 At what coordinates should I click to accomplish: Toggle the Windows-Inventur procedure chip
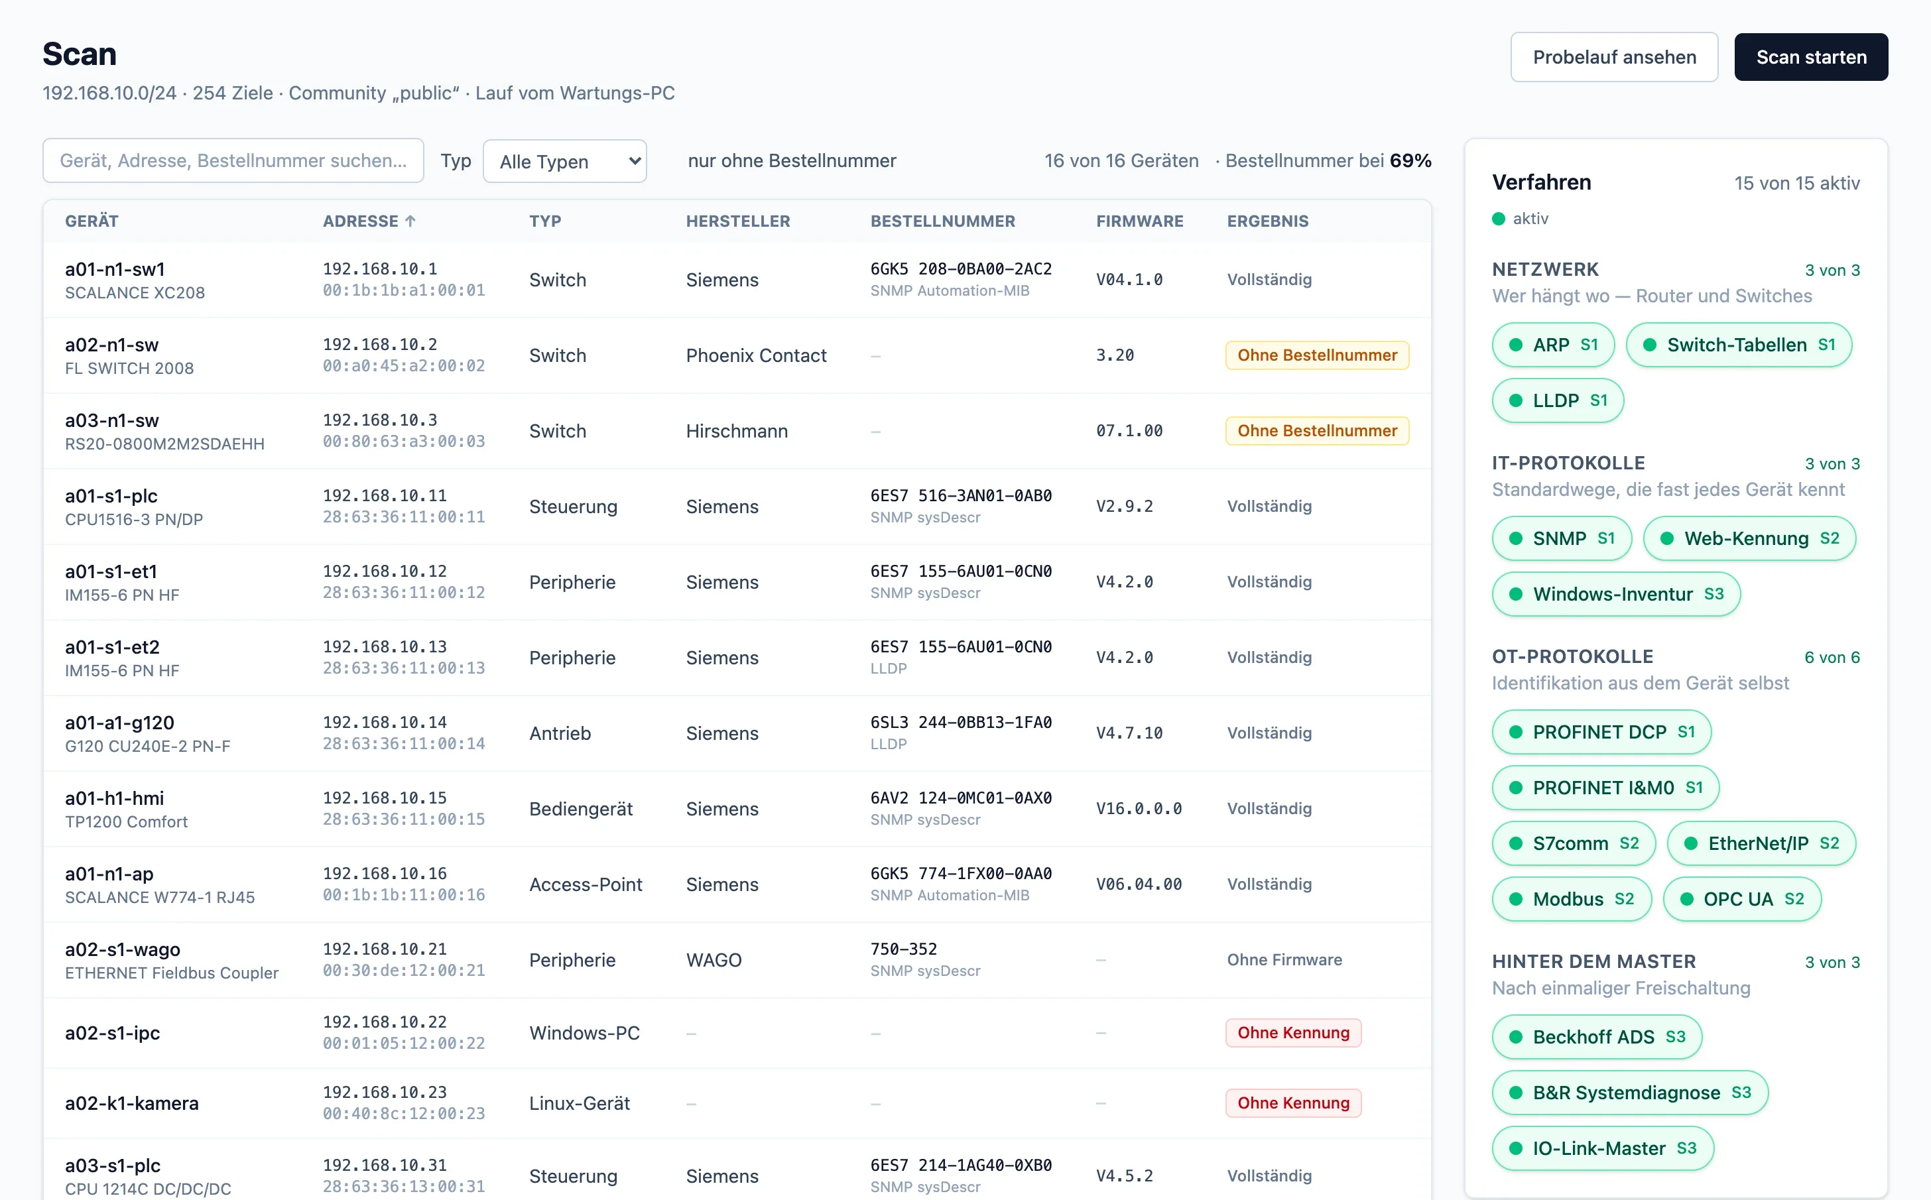point(1615,593)
